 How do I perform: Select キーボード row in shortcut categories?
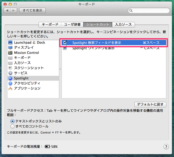click(x=33, y=58)
